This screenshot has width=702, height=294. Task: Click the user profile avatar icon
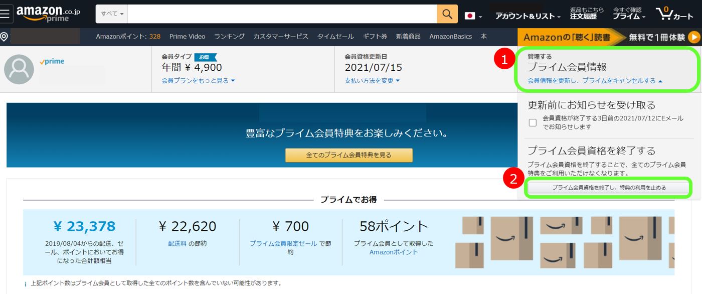(x=19, y=69)
